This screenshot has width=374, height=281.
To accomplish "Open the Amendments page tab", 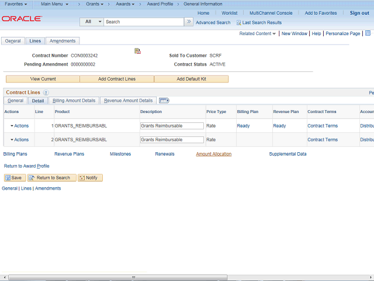I will tap(63, 41).
